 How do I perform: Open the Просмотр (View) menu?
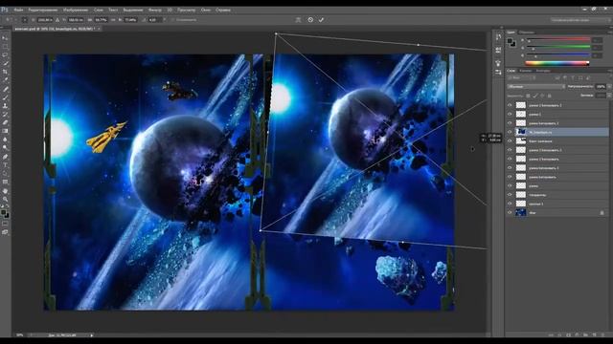click(x=187, y=10)
